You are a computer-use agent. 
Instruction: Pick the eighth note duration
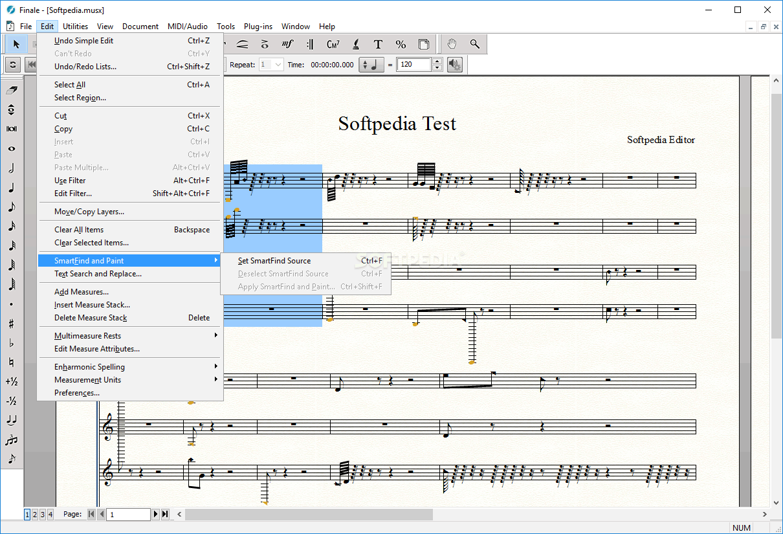(11, 207)
